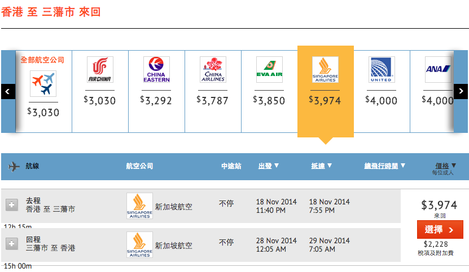Choose the ANA airline logo

point(438,70)
